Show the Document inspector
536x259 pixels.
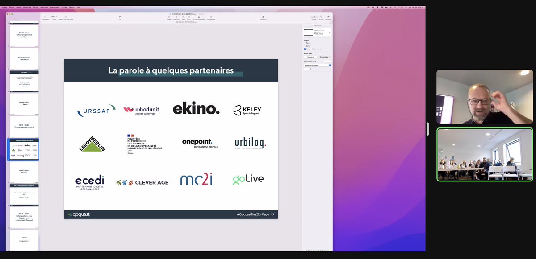328,18
